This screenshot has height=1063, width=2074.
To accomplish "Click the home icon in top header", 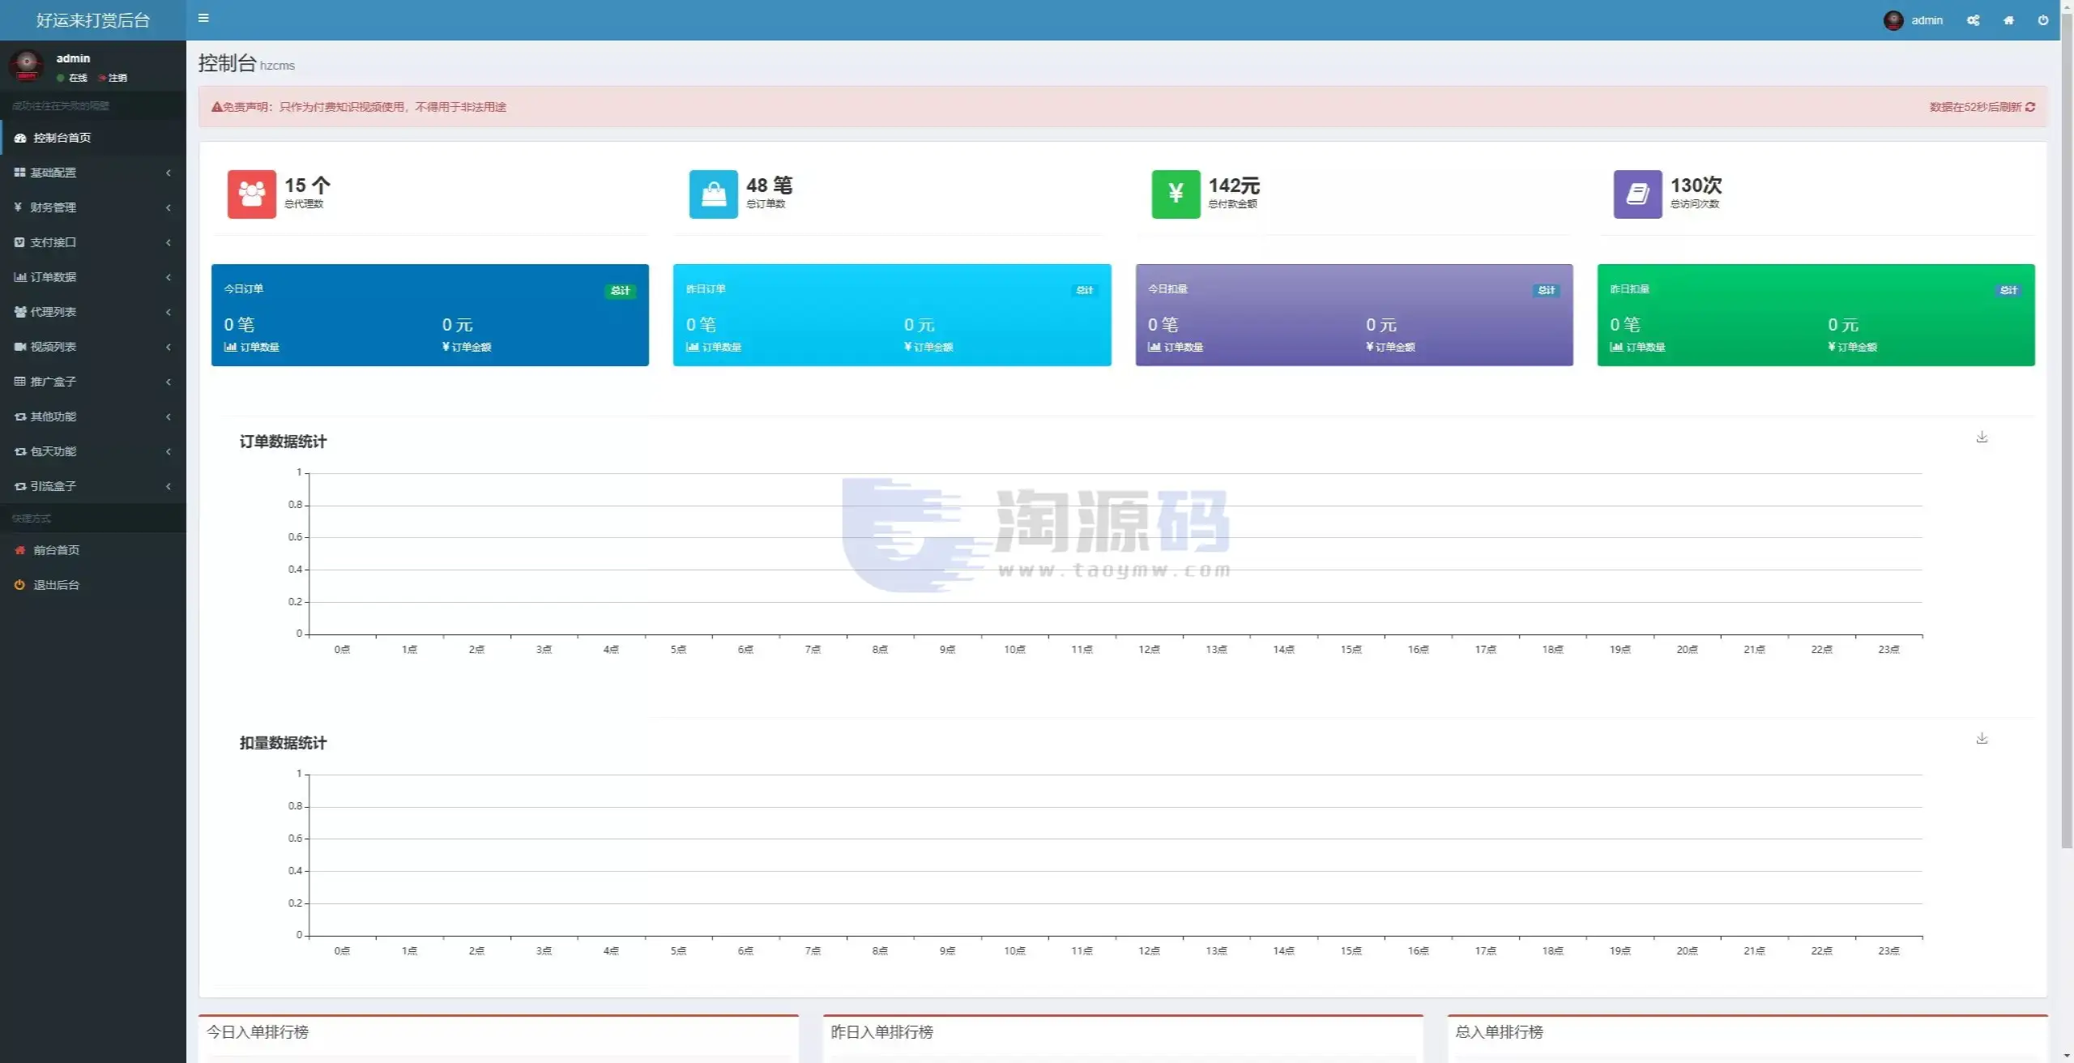I will pos(2008,20).
